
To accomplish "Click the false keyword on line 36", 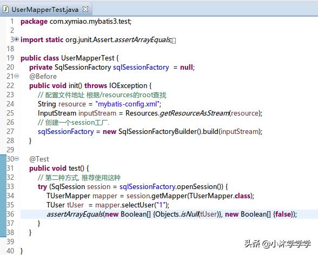I will click(283, 214).
